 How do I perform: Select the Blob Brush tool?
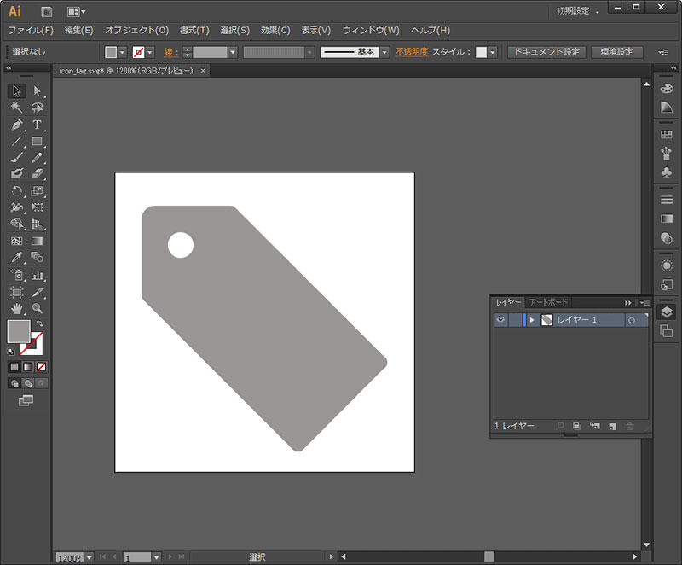point(16,173)
